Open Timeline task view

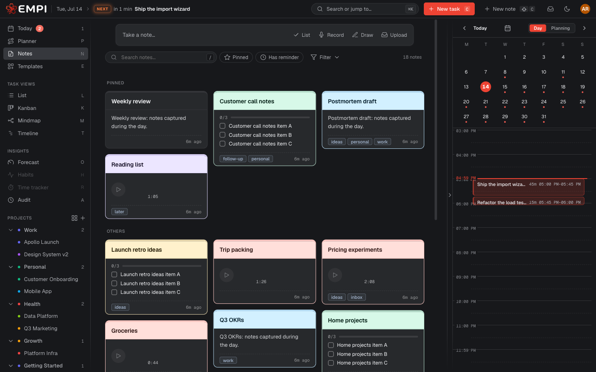[46, 133]
